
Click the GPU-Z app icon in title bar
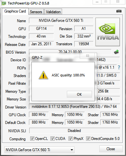[x=4, y=4]
